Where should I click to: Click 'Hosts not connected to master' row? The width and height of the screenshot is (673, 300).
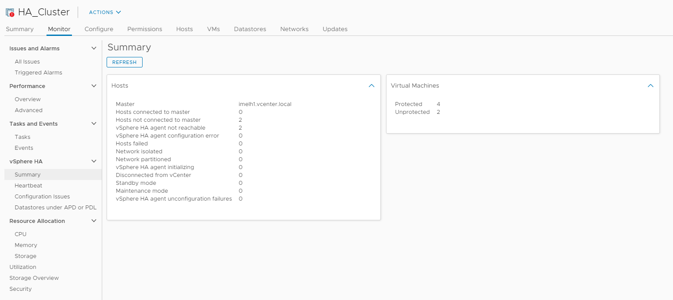coord(179,120)
